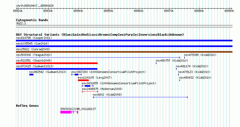Click the nsv479398 (Kidd2010) label

click(200, 55)
